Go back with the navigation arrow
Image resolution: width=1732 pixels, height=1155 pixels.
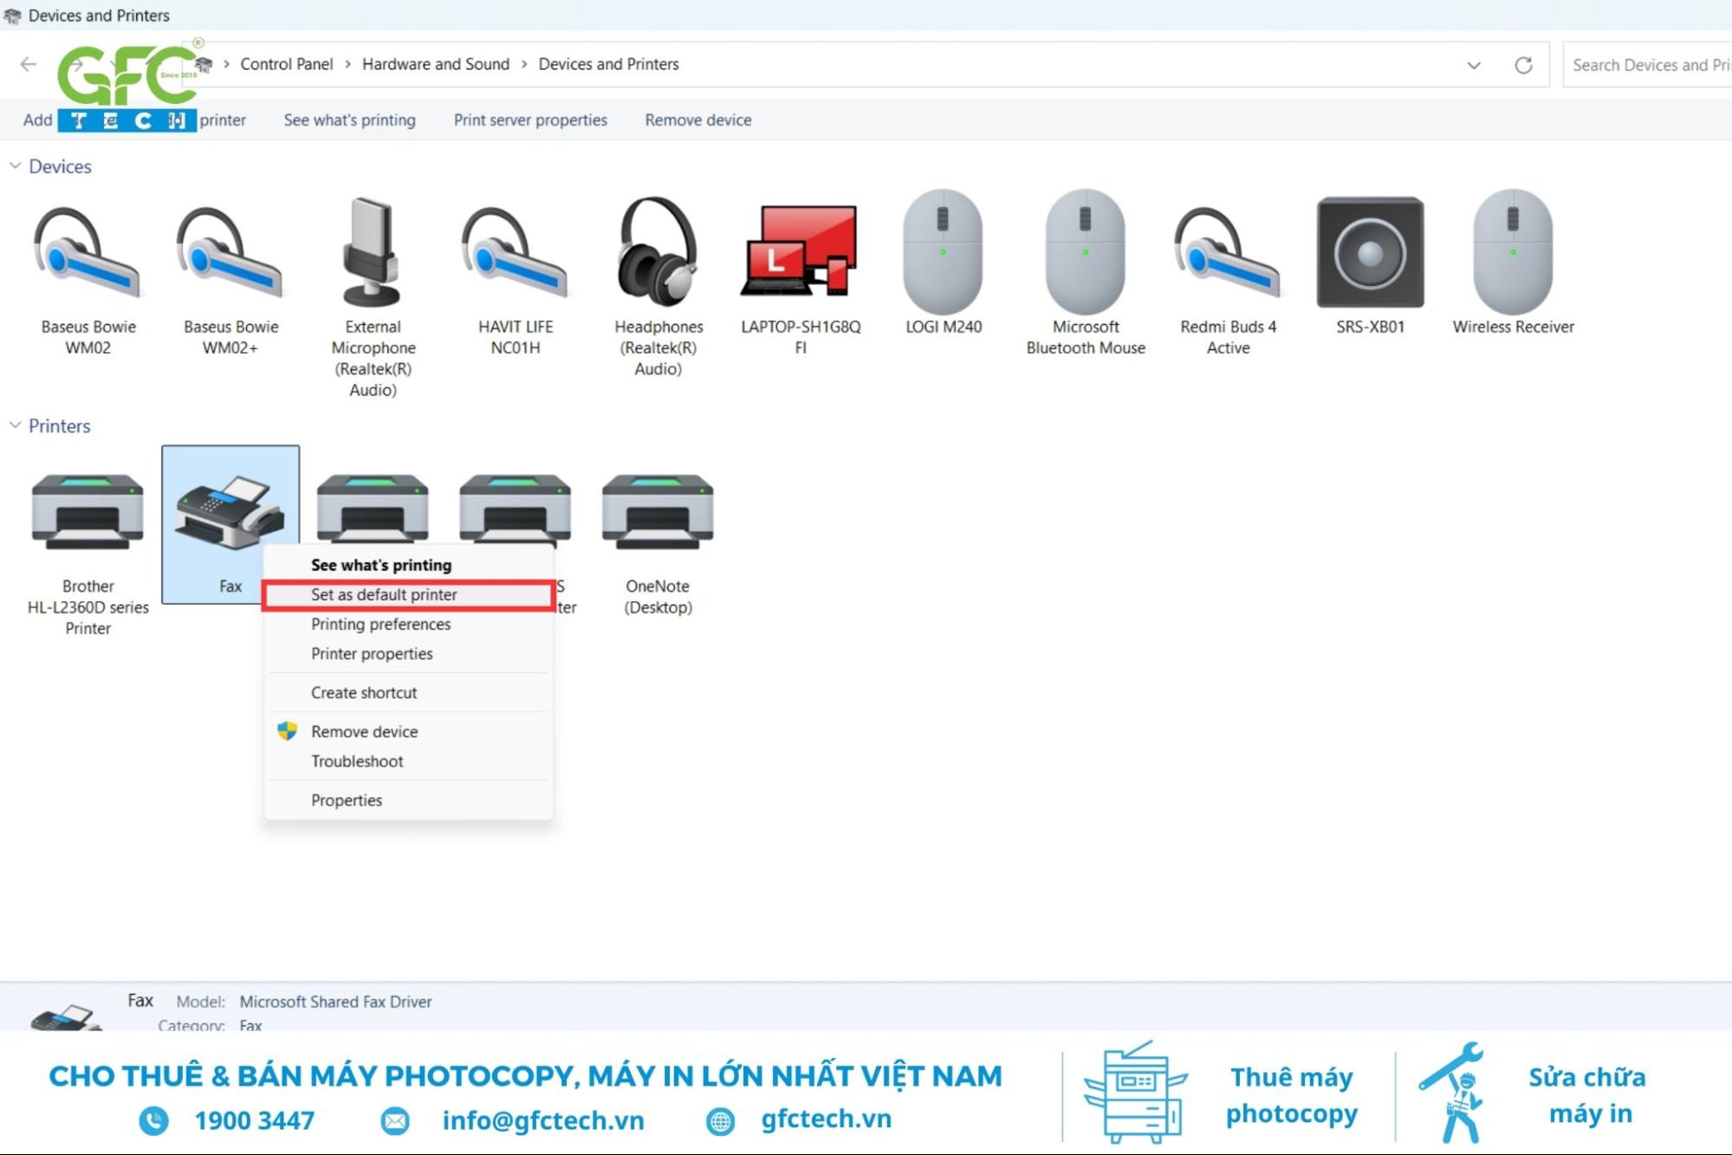(x=29, y=64)
